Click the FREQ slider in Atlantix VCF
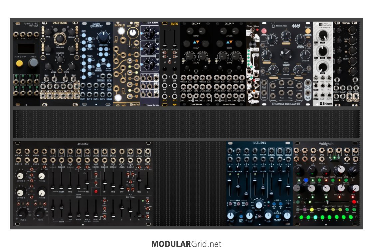The image size is (373, 251). coord(139,181)
